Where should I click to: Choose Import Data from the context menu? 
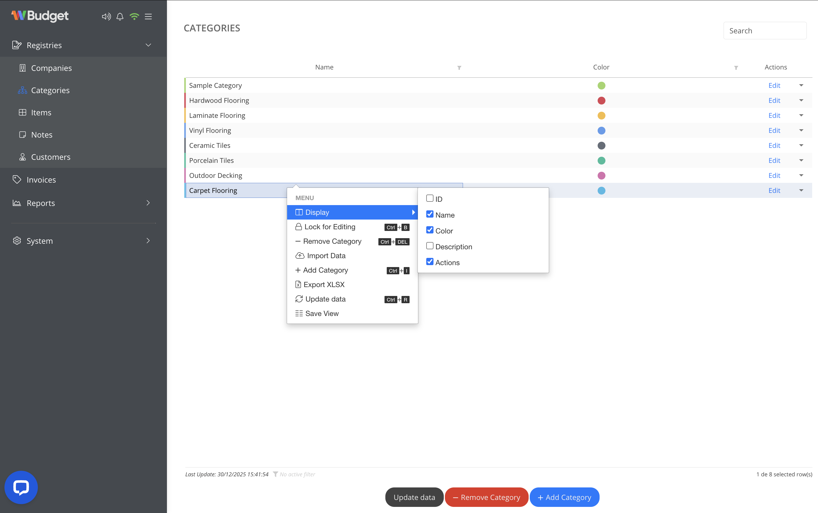tap(326, 255)
